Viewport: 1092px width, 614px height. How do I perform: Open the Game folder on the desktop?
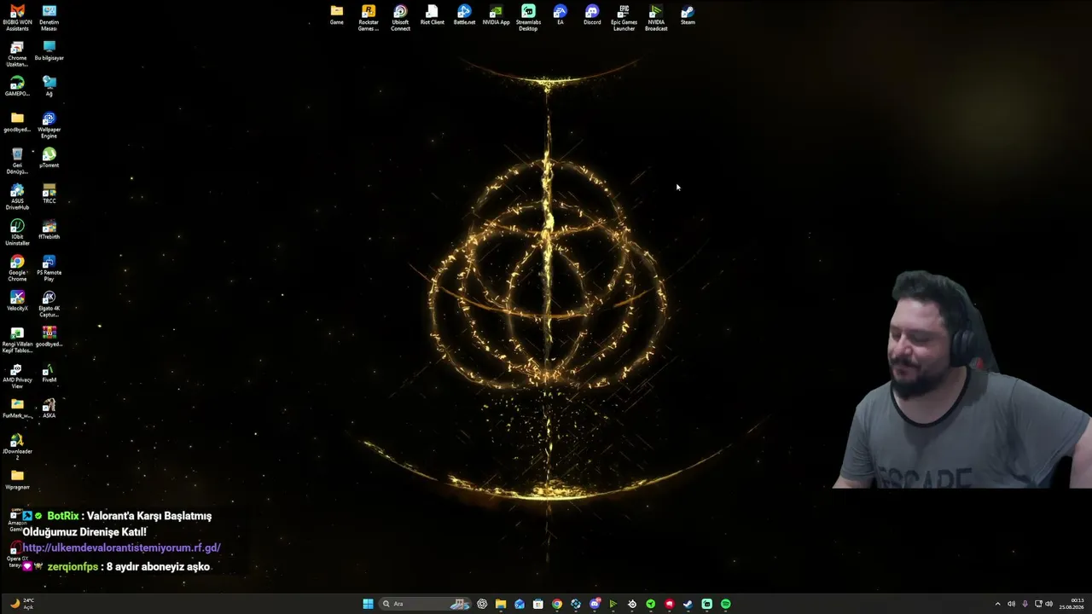point(337,15)
